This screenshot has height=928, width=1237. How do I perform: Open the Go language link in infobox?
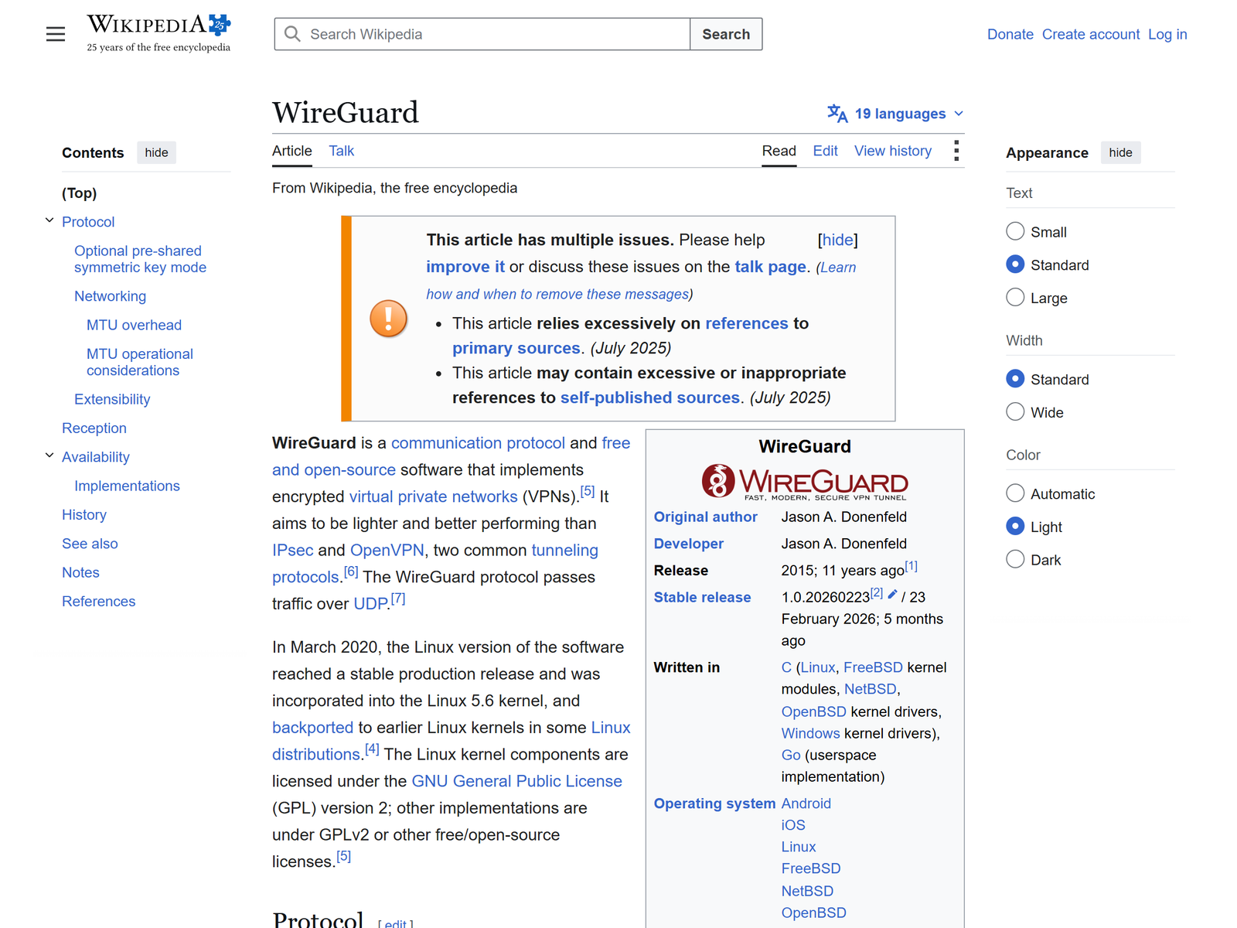click(791, 755)
